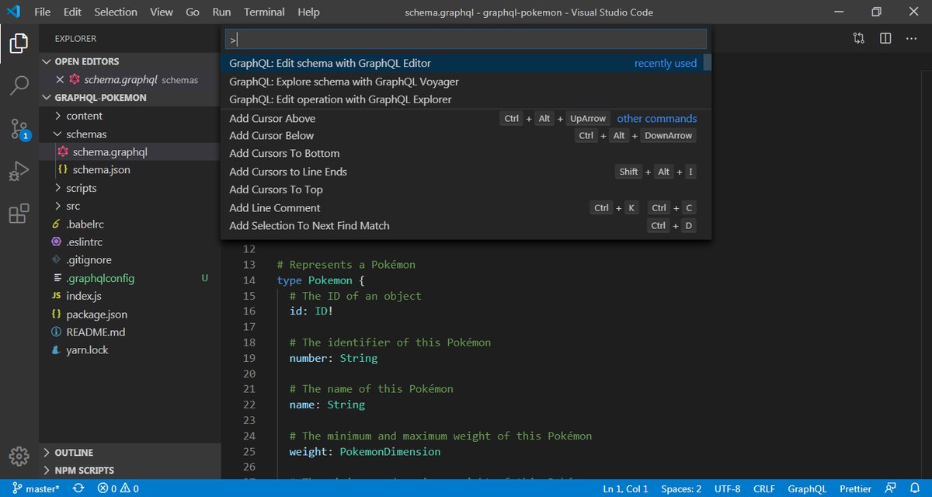Click the master branch indicator
The width and height of the screenshot is (932, 497).
(36, 489)
